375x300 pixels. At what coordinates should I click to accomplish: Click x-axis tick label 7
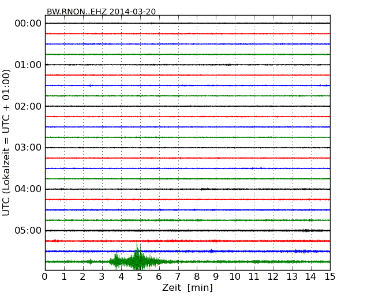(x=178, y=277)
